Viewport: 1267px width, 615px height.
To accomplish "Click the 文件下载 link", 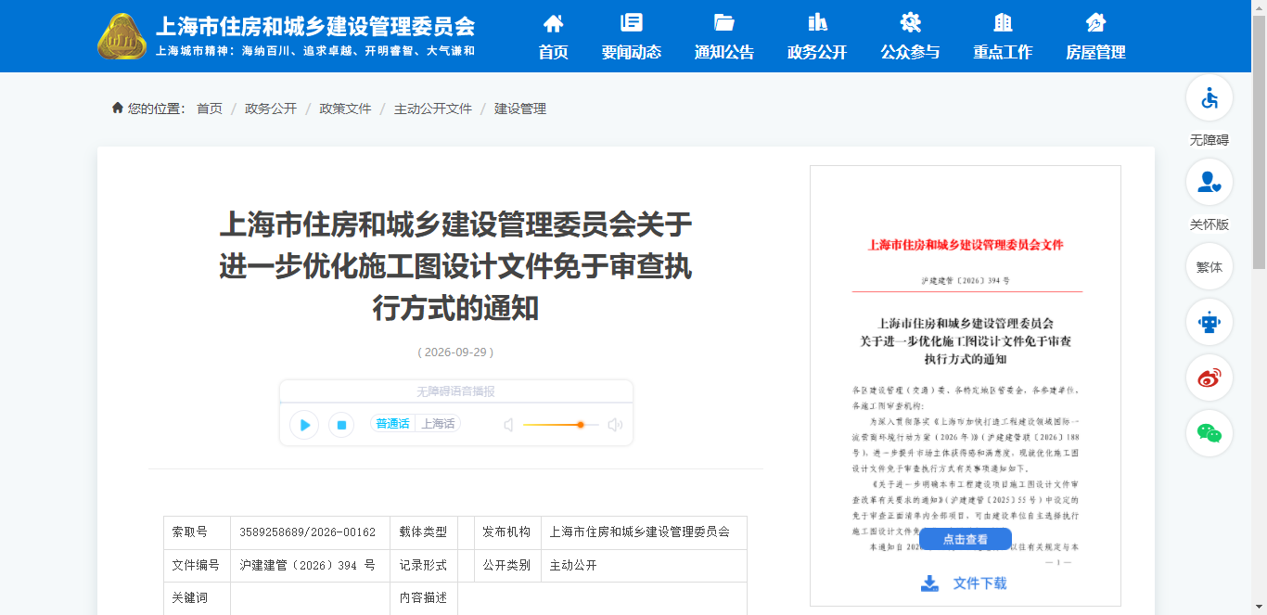I will 979,583.
